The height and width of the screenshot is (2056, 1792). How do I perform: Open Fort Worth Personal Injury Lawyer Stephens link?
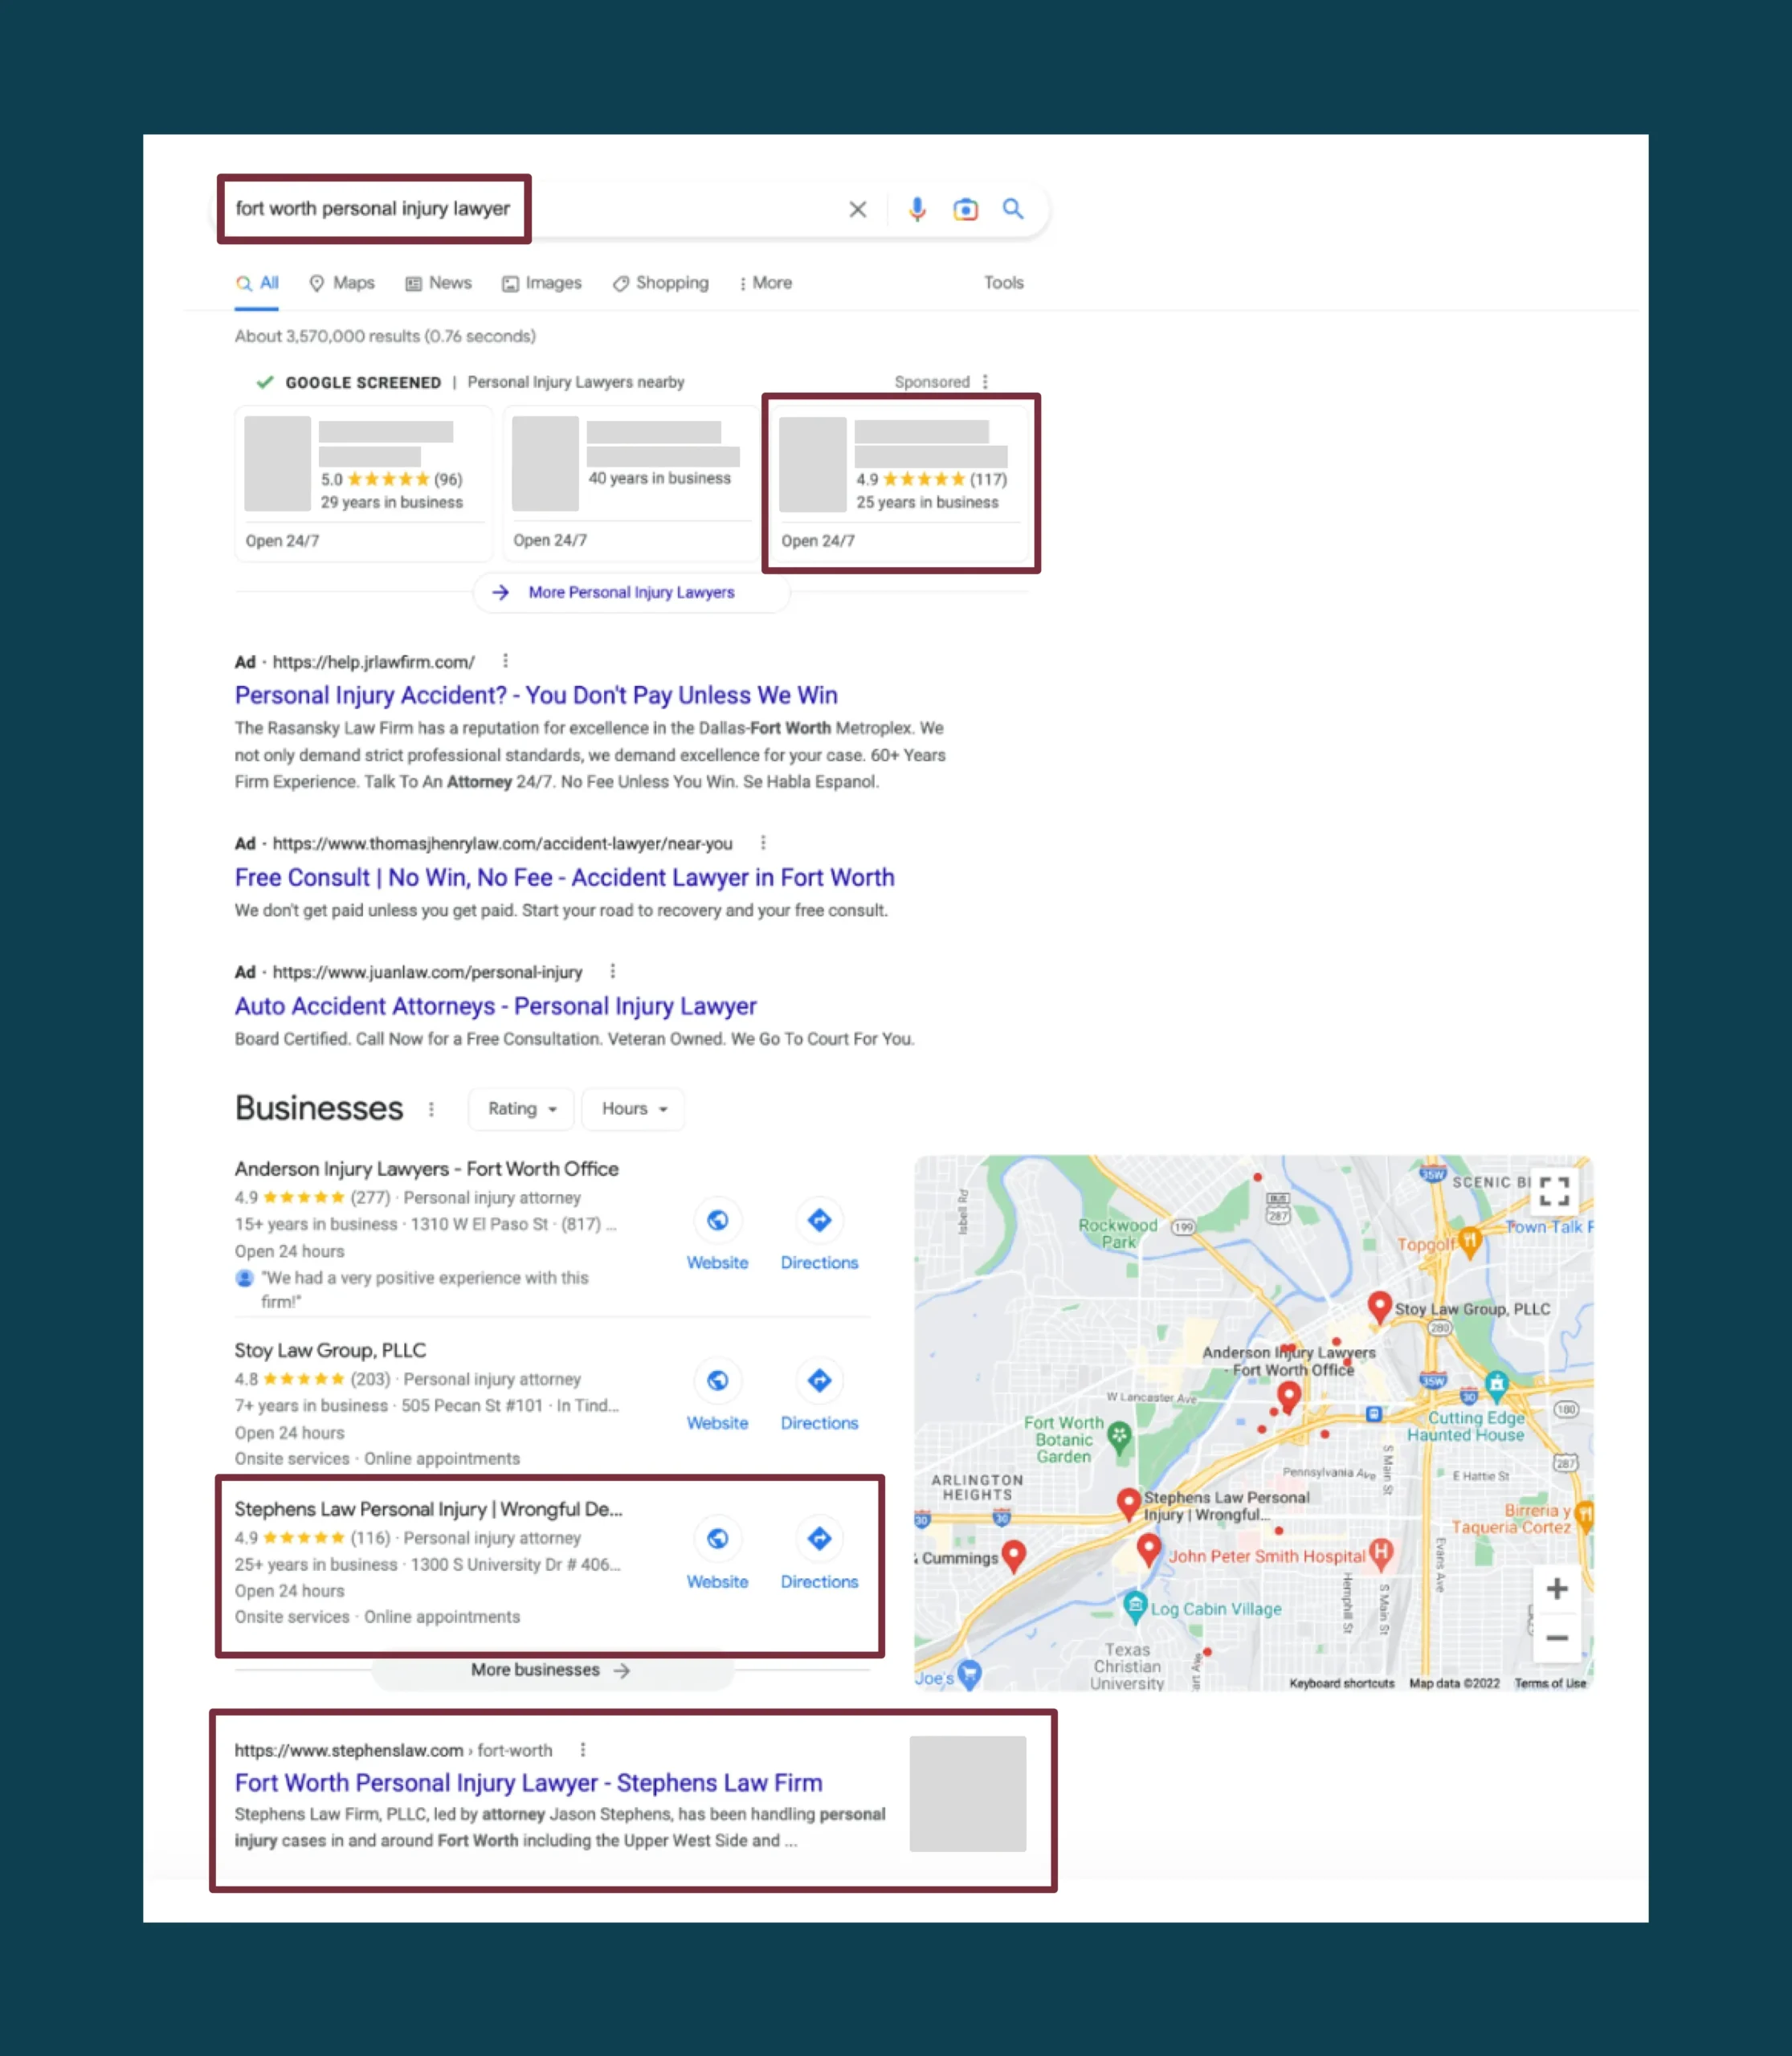[528, 1782]
